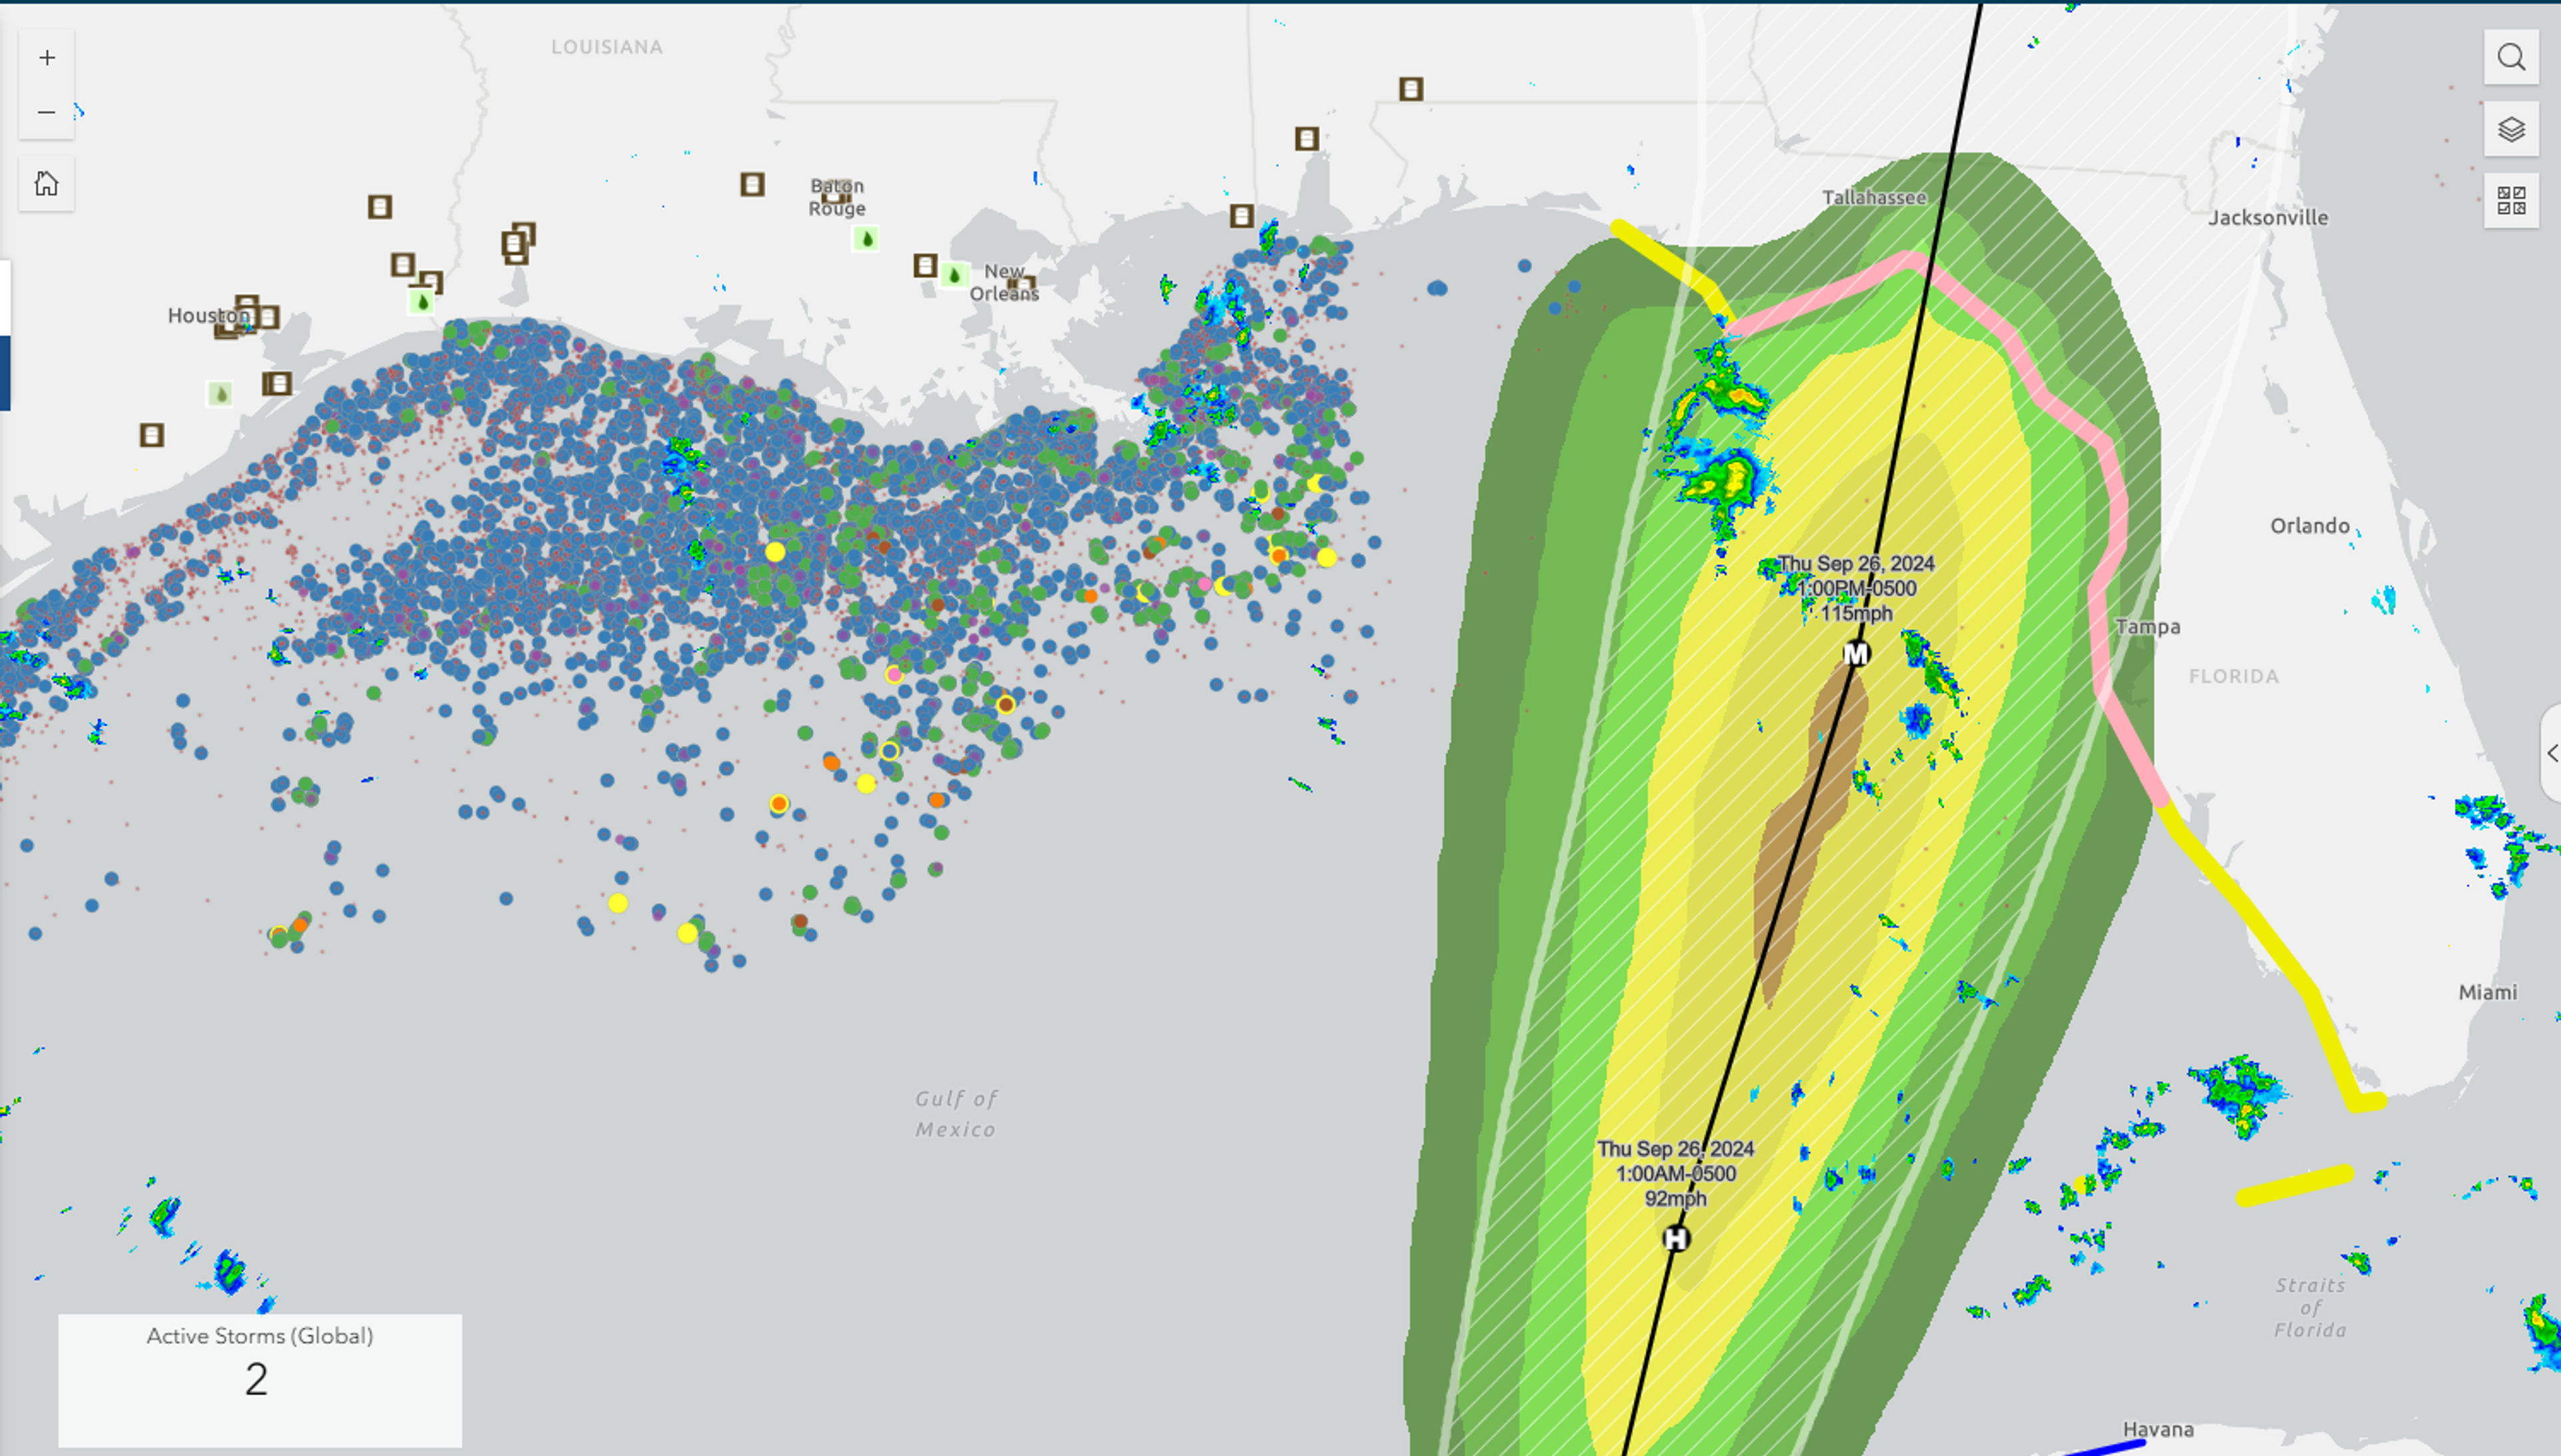Viewport: 2561px width, 1456px height.
Task: Click the Baton Rouge city label
Action: [x=837, y=197]
